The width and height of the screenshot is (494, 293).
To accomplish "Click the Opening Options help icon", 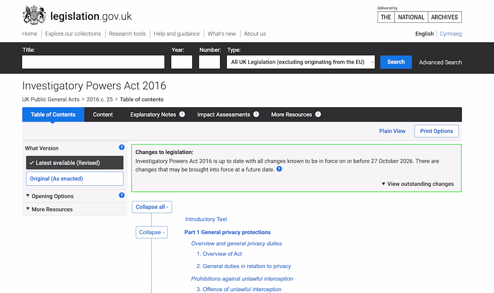I will (122, 196).
